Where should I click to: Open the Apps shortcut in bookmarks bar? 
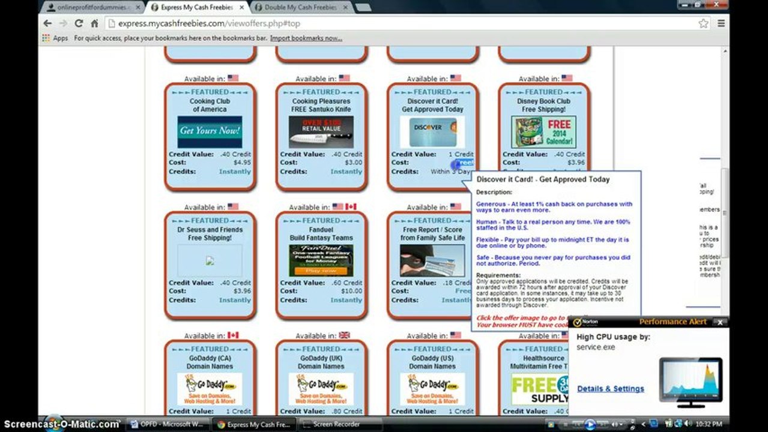(56, 38)
